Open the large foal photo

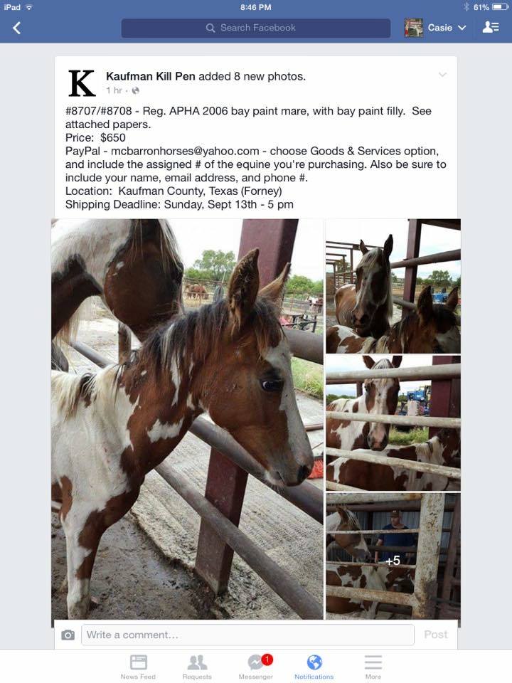coord(187,419)
